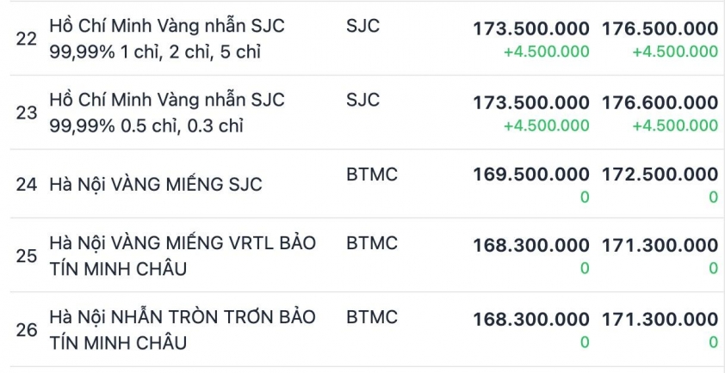Click the BTMC brand label in row 25
Screen dimensions: 725x373
[372, 243]
